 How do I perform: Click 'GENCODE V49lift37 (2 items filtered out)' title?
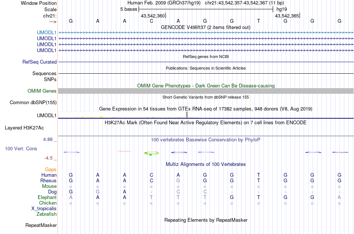206,27
